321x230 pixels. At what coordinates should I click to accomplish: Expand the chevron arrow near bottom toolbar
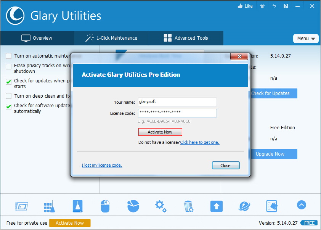coord(301,205)
